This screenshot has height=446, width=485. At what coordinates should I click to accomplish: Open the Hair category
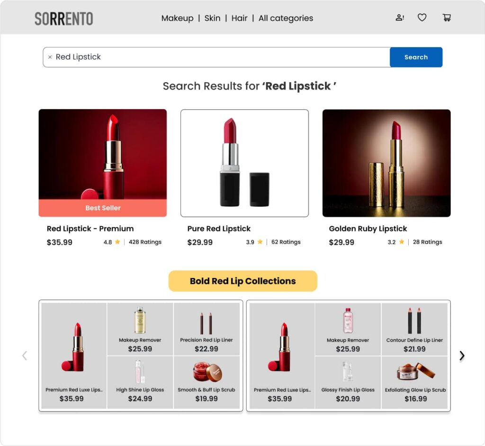click(x=239, y=19)
